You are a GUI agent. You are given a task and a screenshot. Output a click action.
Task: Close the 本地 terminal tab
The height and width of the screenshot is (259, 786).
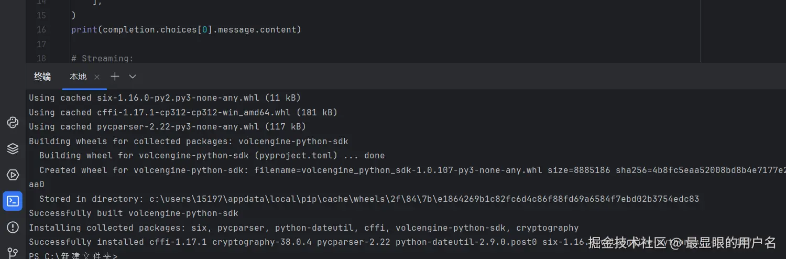coord(97,77)
